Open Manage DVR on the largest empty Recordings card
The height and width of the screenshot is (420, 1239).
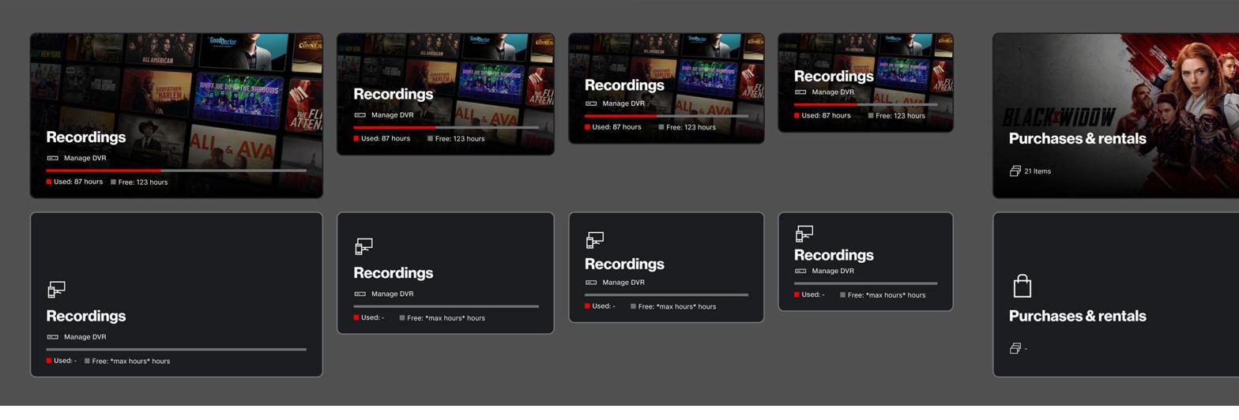tap(85, 337)
